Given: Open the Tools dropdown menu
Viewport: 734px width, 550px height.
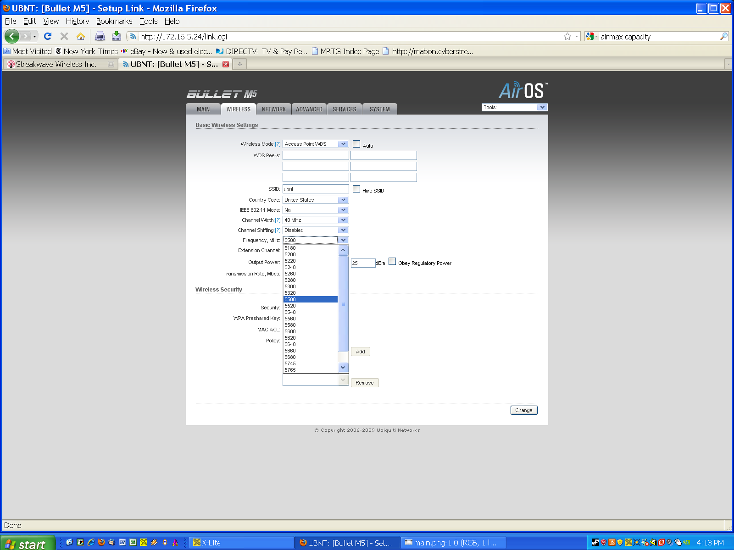Looking at the screenshot, I should 514,107.
